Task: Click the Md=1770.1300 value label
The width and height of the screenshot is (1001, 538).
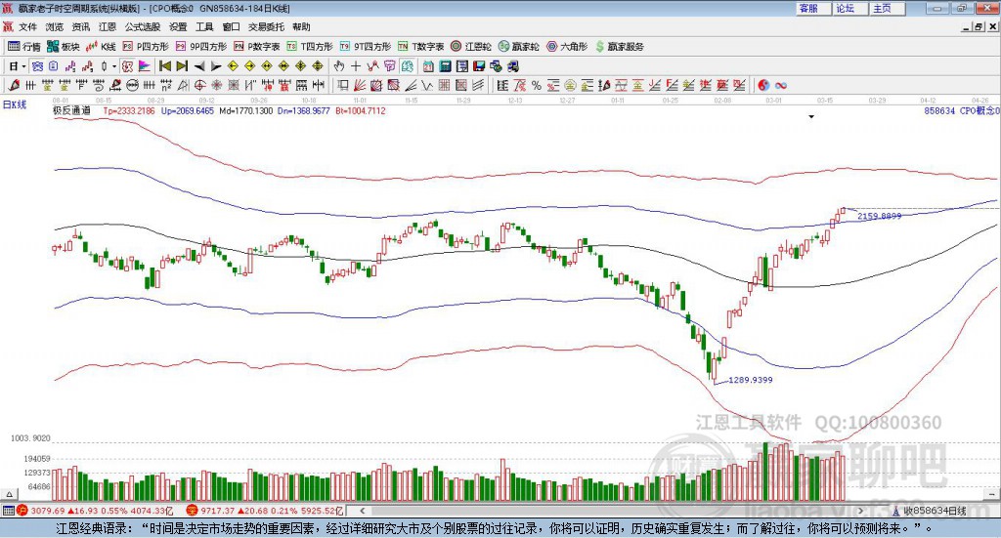Action: click(x=245, y=111)
